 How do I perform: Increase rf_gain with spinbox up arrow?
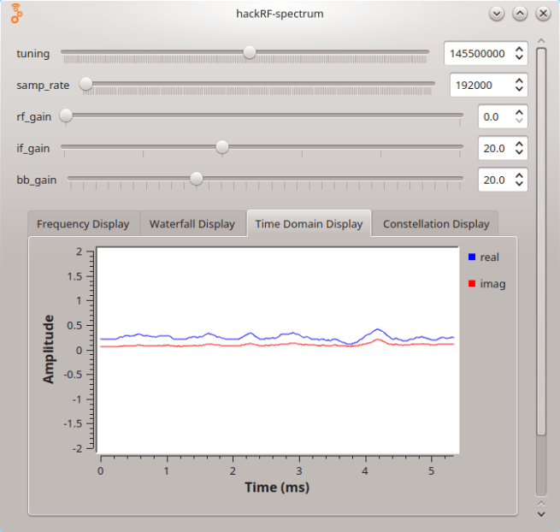click(518, 112)
